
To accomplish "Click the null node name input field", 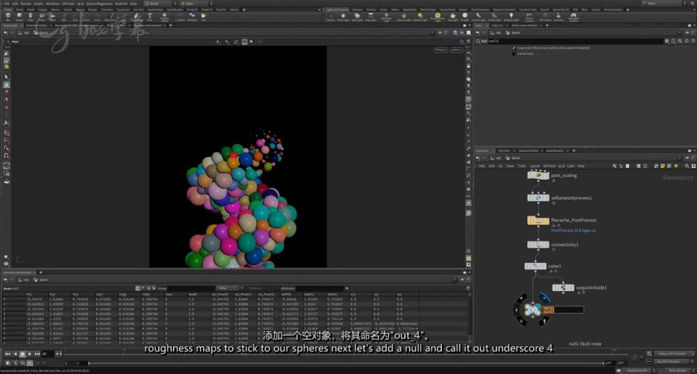I will [x=563, y=309].
